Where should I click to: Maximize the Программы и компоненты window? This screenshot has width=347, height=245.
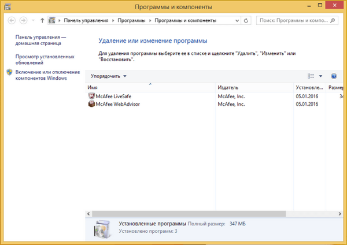click(x=320, y=5)
